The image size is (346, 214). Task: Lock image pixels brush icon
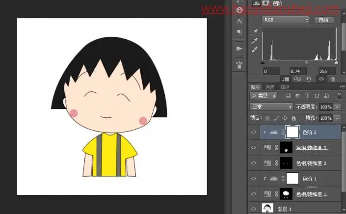click(x=276, y=118)
